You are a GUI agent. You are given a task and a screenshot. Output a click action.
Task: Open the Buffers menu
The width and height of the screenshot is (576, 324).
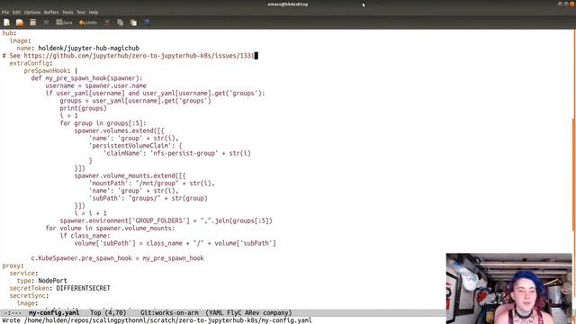point(51,12)
